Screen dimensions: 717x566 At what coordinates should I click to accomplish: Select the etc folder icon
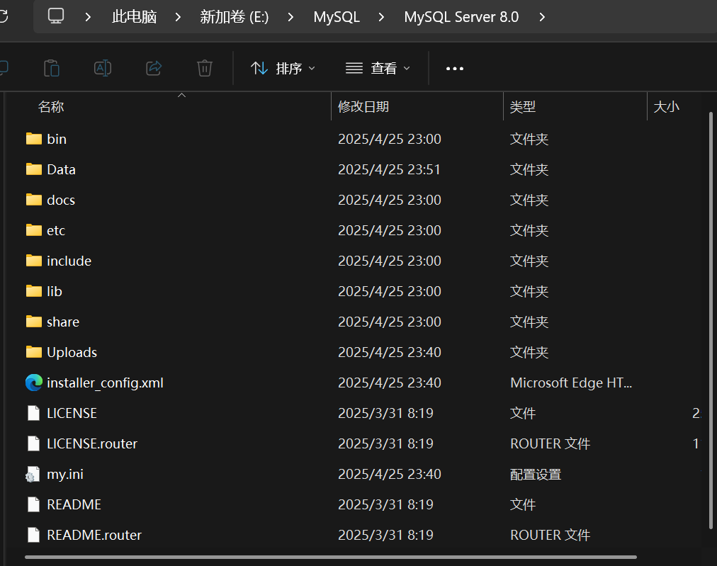point(34,230)
